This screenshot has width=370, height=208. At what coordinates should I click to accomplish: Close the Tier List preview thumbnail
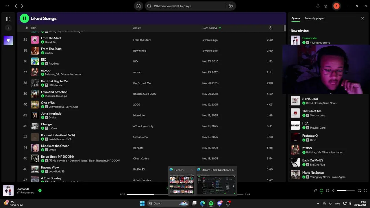click(192, 170)
